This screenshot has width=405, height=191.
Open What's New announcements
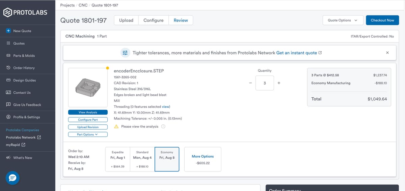pos(23,158)
